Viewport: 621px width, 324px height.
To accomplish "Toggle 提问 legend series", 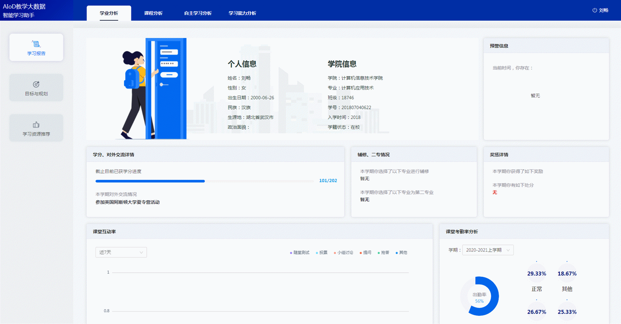I will coord(365,253).
